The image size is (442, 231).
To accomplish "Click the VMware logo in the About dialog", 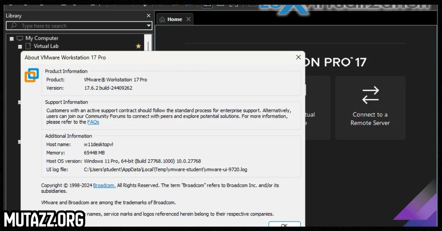I will click(x=31, y=75).
